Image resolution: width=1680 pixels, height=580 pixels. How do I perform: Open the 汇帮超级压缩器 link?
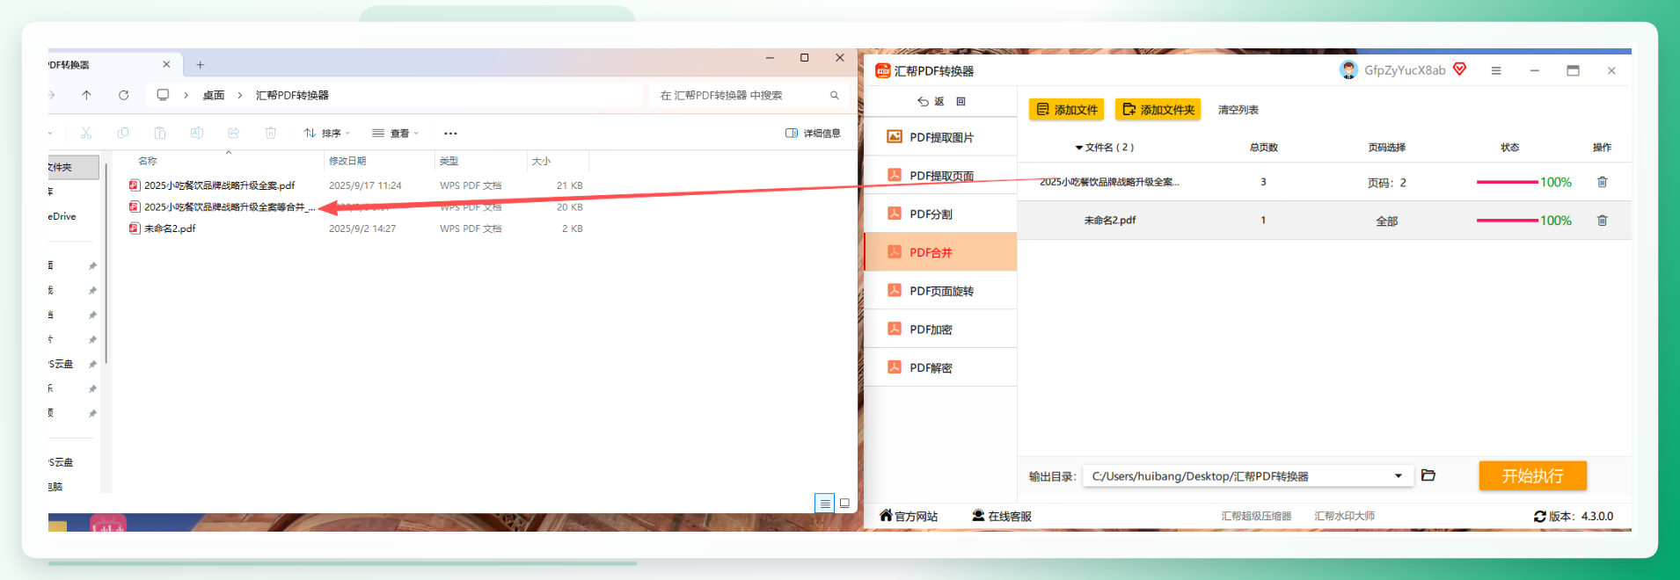coord(1256,516)
